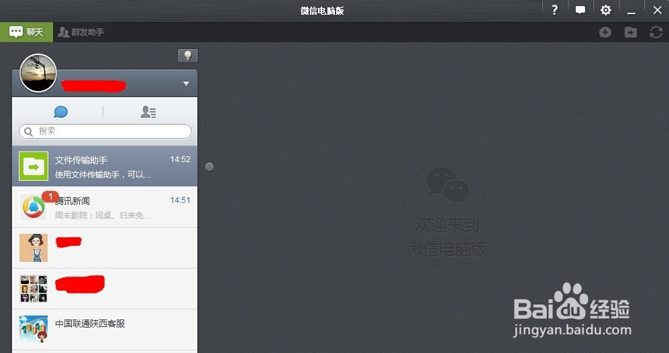Click the 14:51 timestamp on 腾讯新闻
Viewport: 669px width, 353px height.
pos(180,200)
